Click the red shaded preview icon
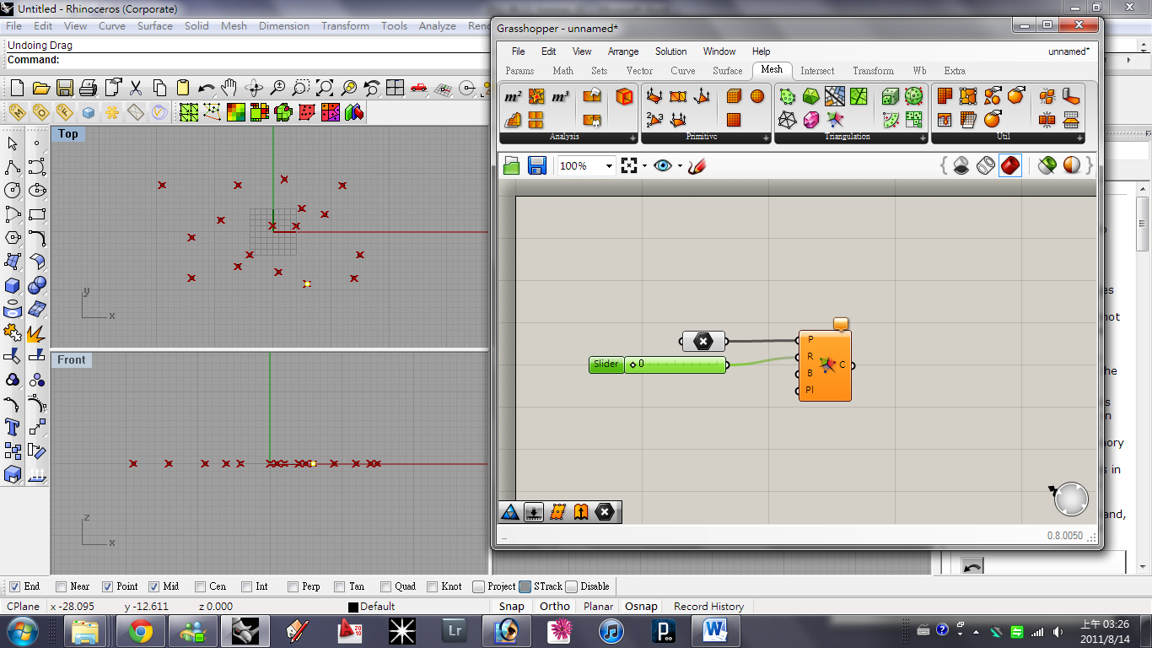Image resolution: width=1152 pixels, height=648 pixels. [1010, 166]
